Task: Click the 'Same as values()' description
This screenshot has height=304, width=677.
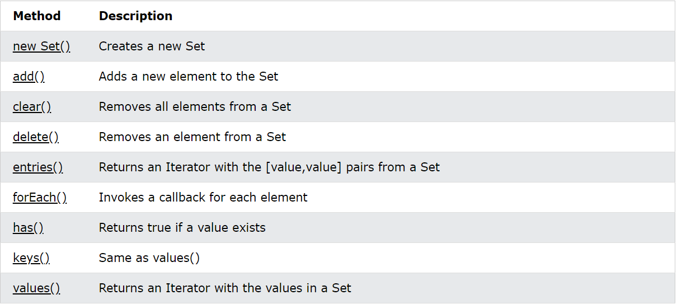Action: click(149, 258)
